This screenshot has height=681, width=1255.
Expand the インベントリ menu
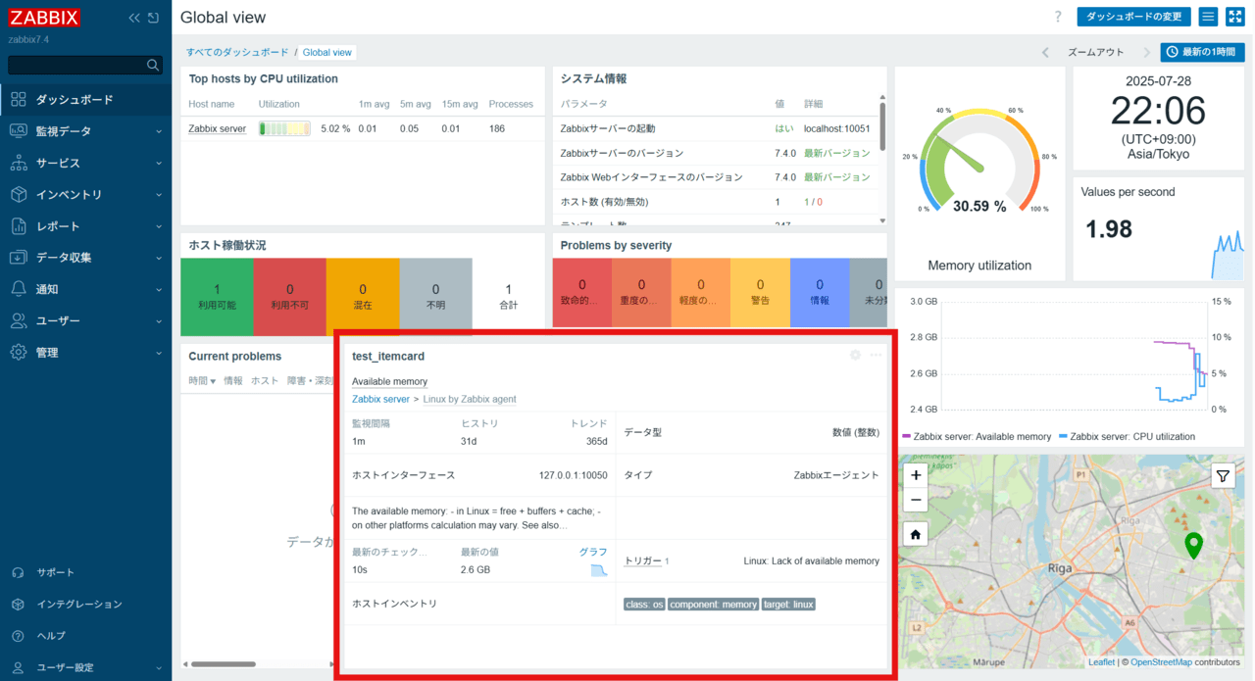(x=85, y=194)
